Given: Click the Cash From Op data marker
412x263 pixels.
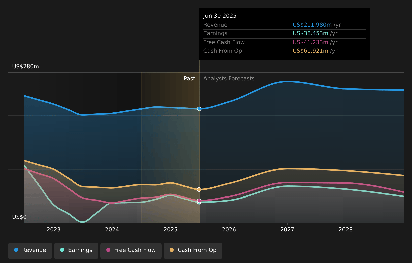Looking at the screenshot, I should pyautogui.click(x=199, y=189).
